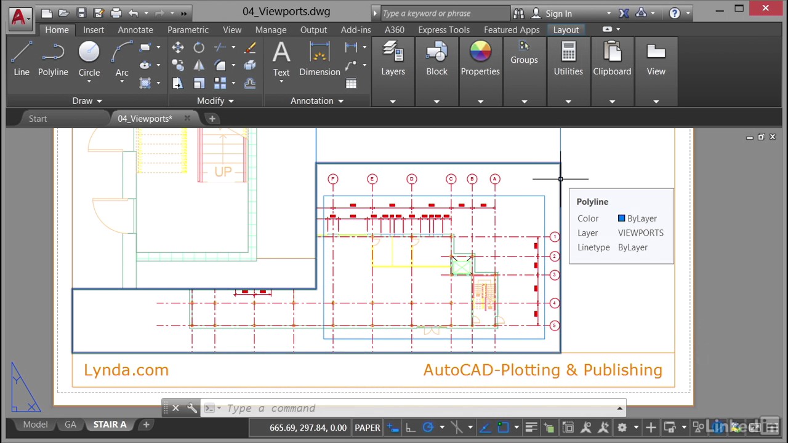Open the Clipboard panel button
The image size is (788, 443).
tap(612, 60)
